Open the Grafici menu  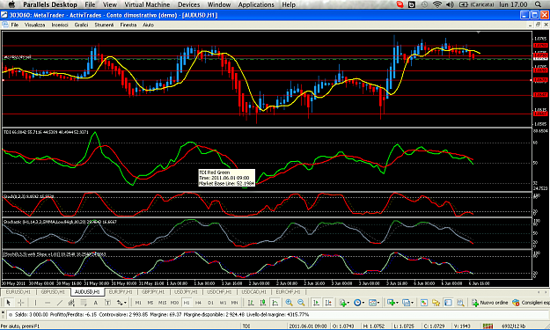81,25
